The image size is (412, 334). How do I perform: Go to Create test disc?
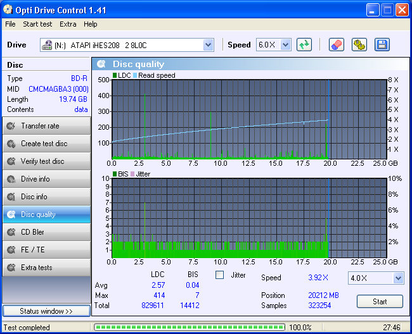pyautogui.click(x=46, y=144)
